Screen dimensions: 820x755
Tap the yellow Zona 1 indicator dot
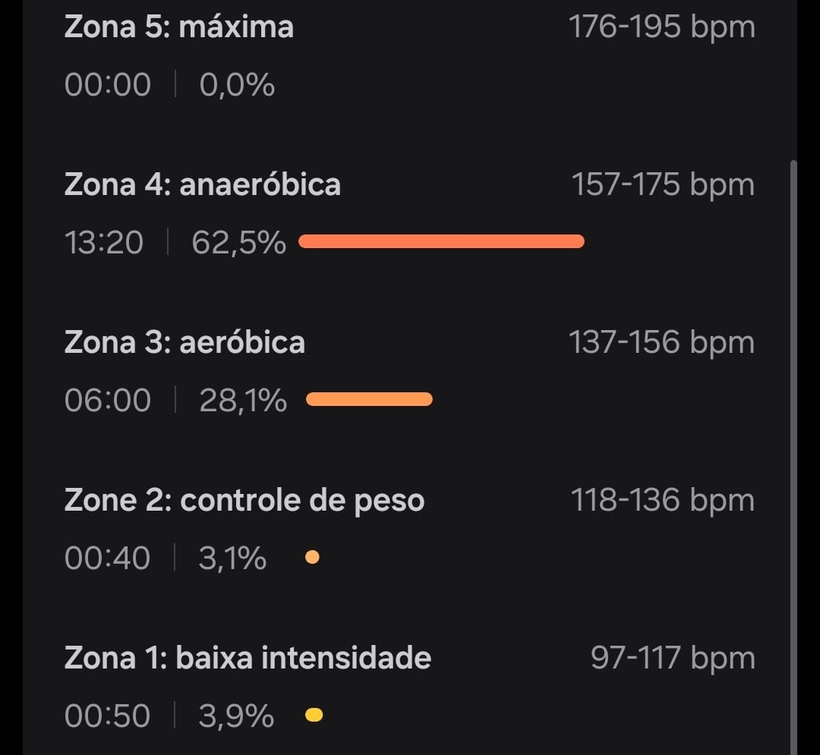(314, 714)
